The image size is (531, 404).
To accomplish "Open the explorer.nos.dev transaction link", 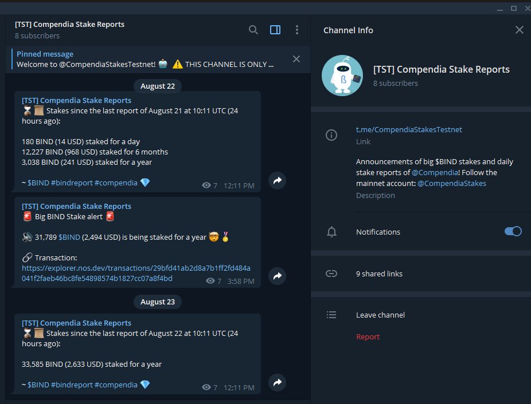I will [136, 273].
